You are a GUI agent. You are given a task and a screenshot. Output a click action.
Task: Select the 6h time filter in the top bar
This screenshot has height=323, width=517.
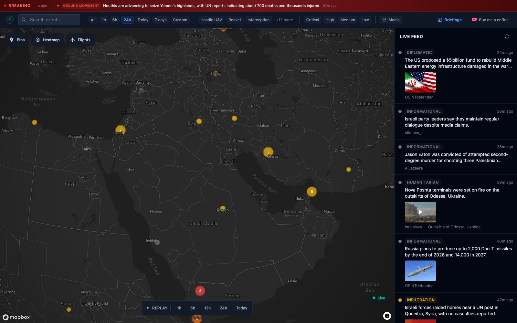[x=115, y=20]
